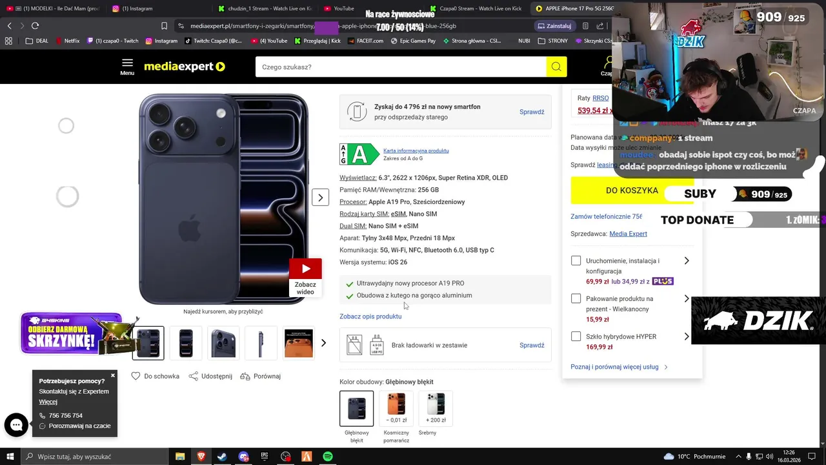The width and height of the screenshot is (826, 465).
Task: Select the Kosmiczny pomarańcz color
Action: [396, 408]
